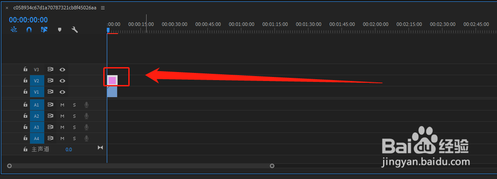Open the sequence panel hamburger menu
Viewport: 497px width, 179px height.
[x=103, y=8]
